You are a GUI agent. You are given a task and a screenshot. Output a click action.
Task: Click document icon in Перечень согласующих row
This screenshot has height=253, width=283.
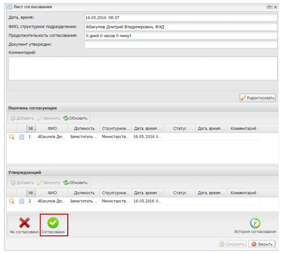pos(21,137)
